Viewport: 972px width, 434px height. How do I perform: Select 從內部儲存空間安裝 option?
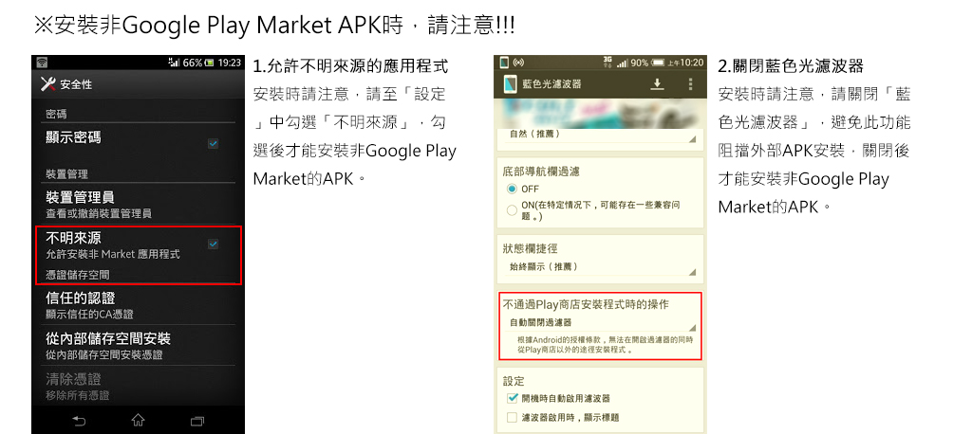(x=139, y=346)
